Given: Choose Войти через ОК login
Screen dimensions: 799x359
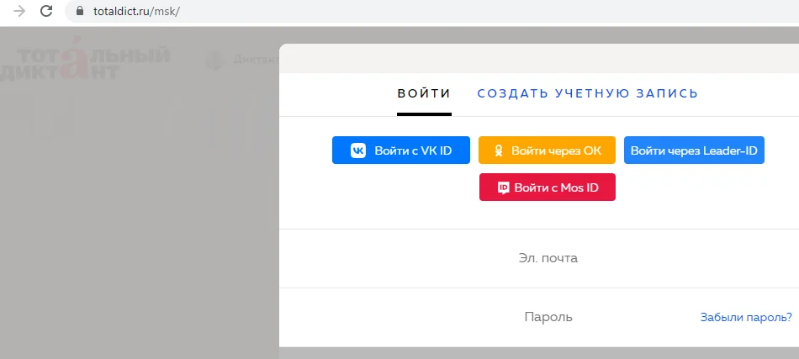Looking at the screenshot, I should 547,150.
